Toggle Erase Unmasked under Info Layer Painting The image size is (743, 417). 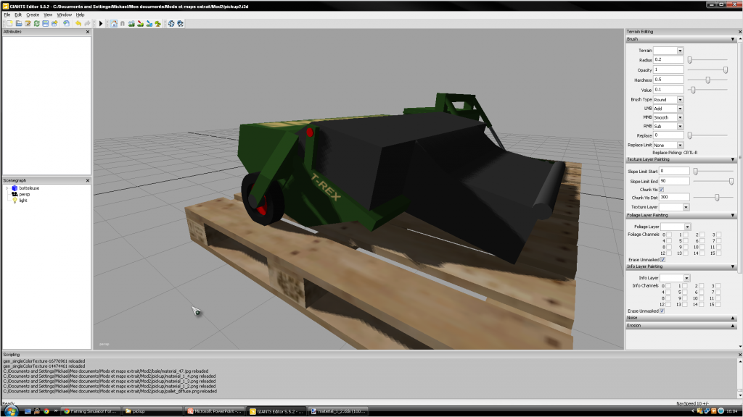click(x=662, y=311)
